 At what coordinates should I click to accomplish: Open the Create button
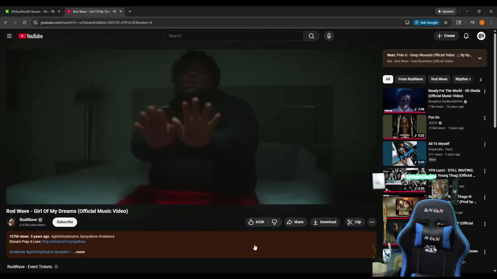(446, 36)
